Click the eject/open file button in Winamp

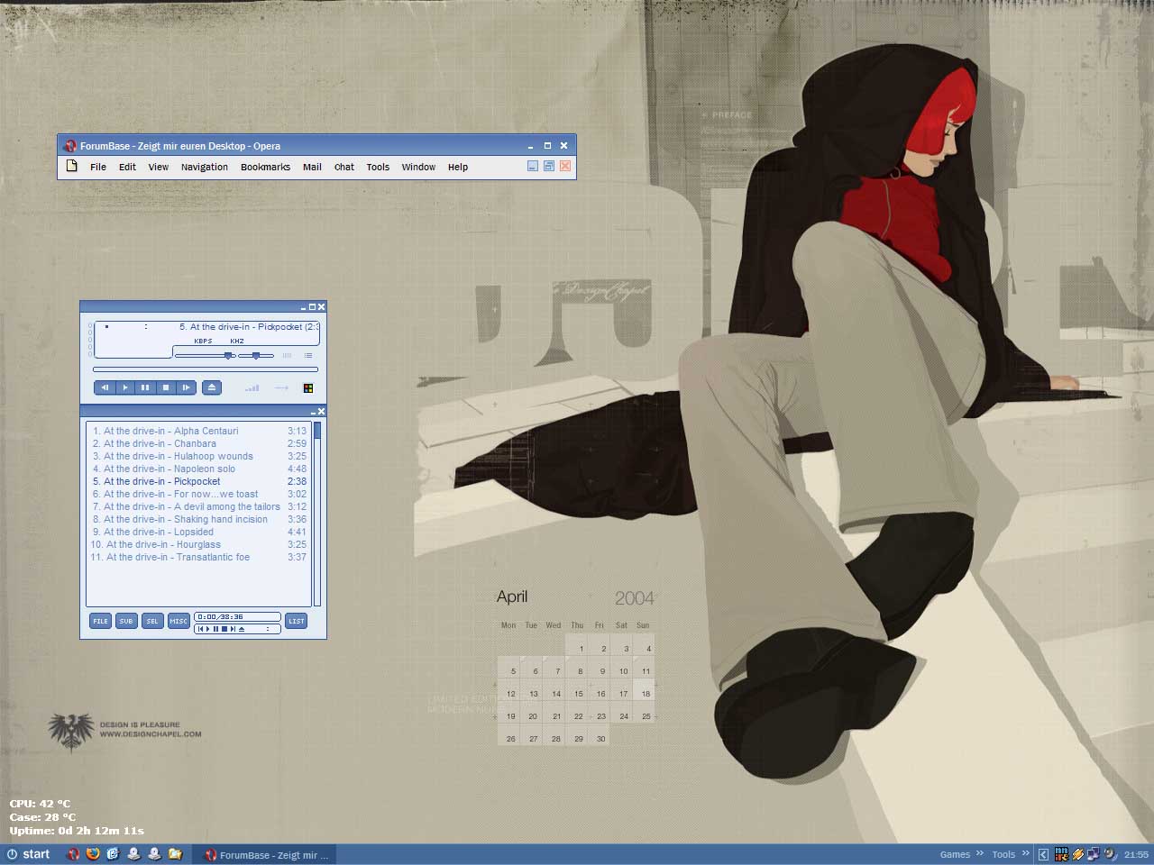pyautogui.click(x=212, y=387)
